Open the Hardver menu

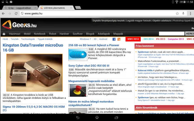pyautogui.click(x=64, y=34)
